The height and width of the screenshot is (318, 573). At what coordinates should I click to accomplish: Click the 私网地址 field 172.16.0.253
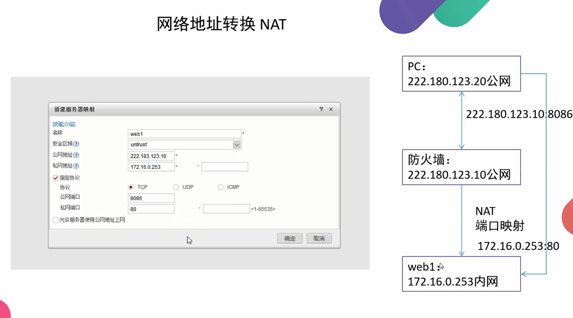[151, 167]
